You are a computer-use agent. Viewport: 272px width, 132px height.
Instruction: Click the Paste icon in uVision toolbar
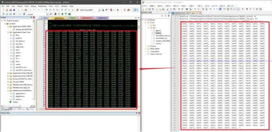26,10
